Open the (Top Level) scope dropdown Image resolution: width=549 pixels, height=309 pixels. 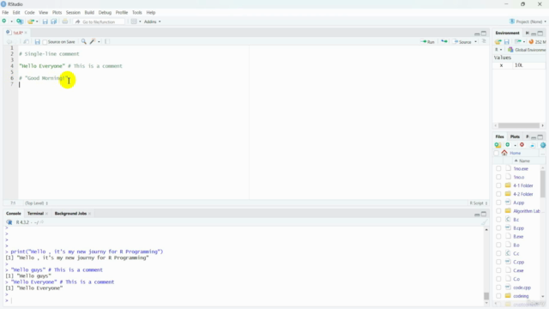point(36,203)
